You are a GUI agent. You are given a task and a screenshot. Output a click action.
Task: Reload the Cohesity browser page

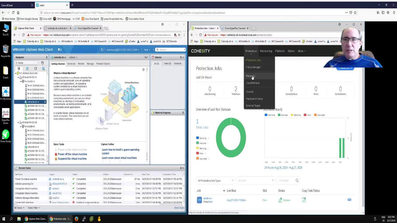(200, 35)
